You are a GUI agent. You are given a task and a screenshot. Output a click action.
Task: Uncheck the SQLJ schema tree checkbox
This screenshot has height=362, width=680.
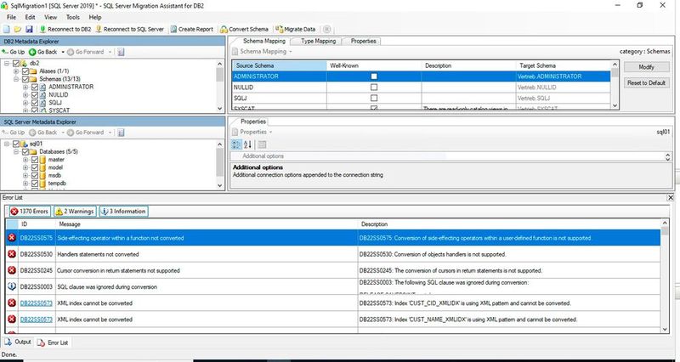(35, 103)
